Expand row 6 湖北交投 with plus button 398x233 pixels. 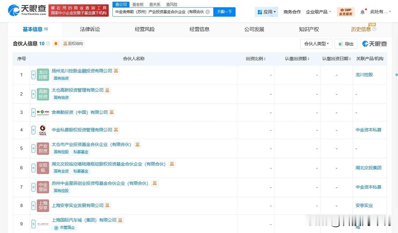pyautogui.click(x=33, y=168)
